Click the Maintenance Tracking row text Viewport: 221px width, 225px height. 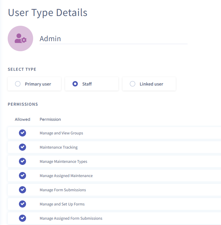(x=59, y=147)
